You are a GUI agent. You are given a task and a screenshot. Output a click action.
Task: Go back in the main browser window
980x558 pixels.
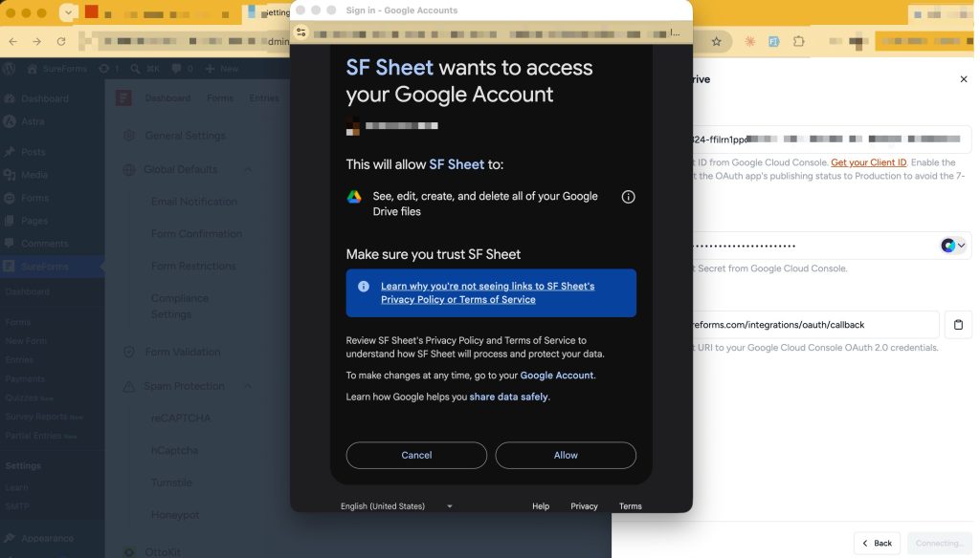13,41
